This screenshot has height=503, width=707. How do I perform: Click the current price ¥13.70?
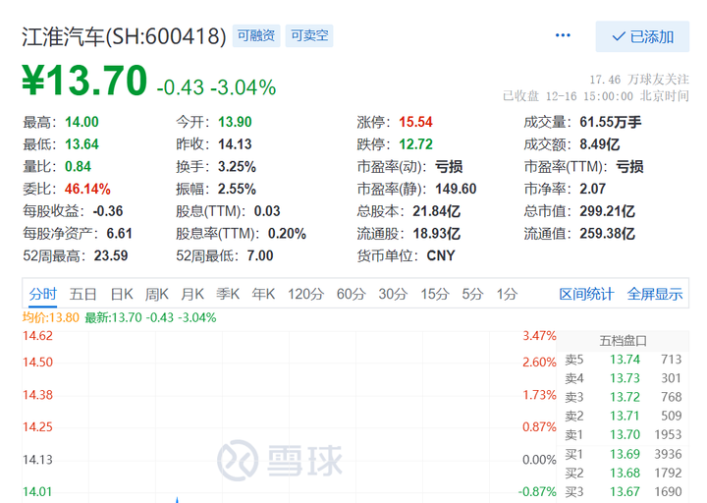(x=84, y=81)
